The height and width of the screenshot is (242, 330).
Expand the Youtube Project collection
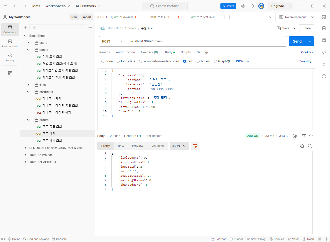pos(25,155)
